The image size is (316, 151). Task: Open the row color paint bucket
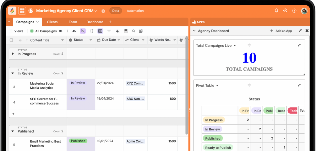click(x=117, y=31)
